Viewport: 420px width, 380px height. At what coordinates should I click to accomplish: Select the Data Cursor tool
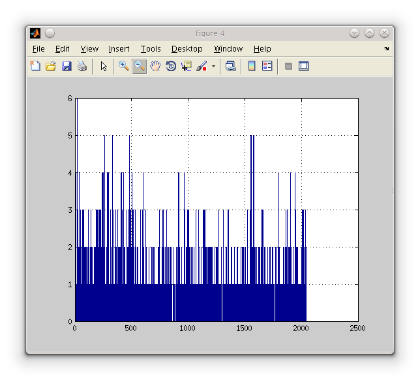point(187,66)
